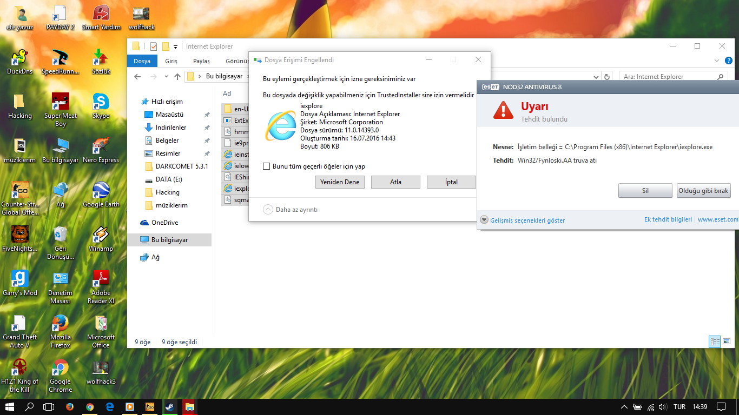Select the Sözlük desktop icon
Viewport: 739px width, 415px height.
coord(101,61)
